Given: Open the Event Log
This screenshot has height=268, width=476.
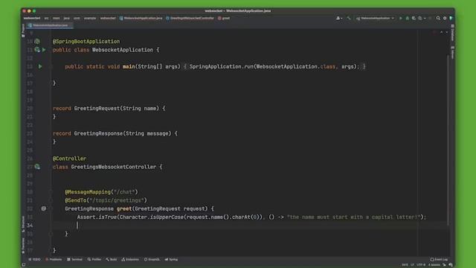Looking at the screenshot, I should coord(439,260).
